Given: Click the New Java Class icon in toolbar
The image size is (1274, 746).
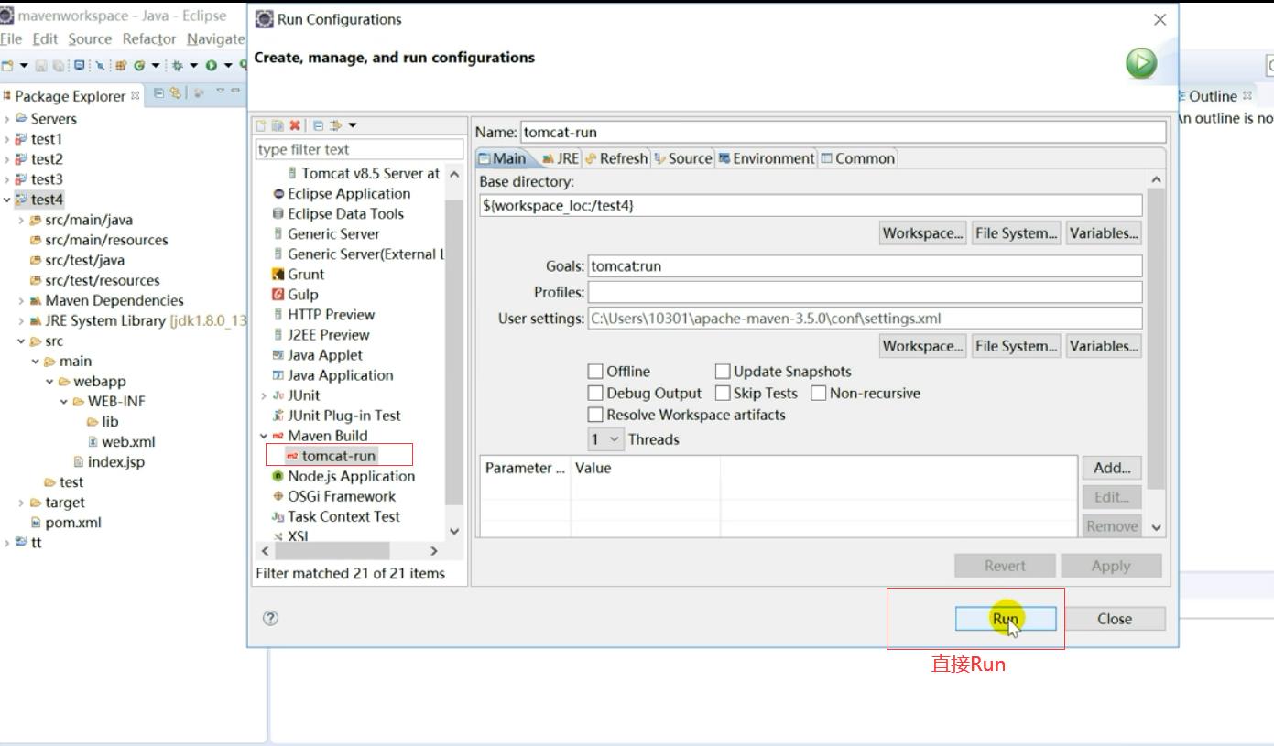Looking at the screenshot, I should click(x=139, y=65).
